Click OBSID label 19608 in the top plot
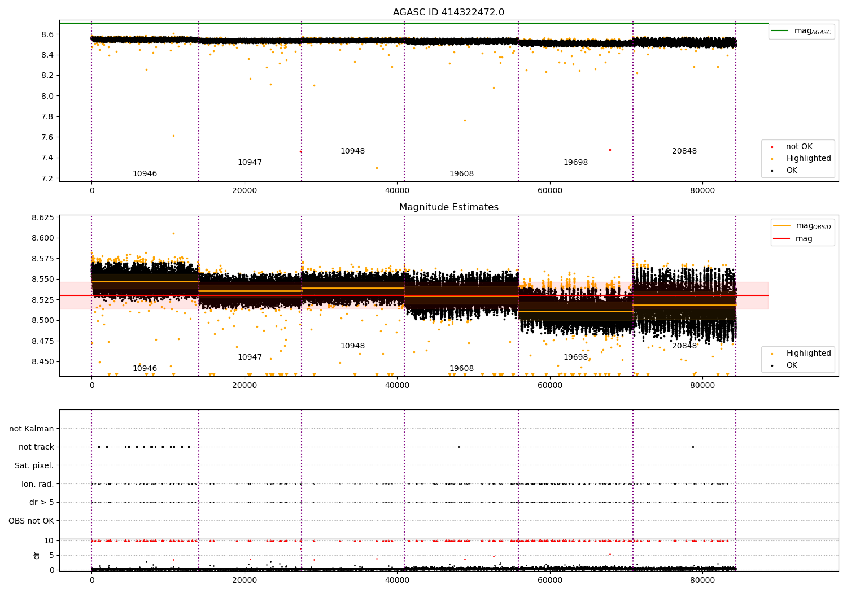Image resolution: width=847 pixels, height=593 pixels. pos(462,174)
